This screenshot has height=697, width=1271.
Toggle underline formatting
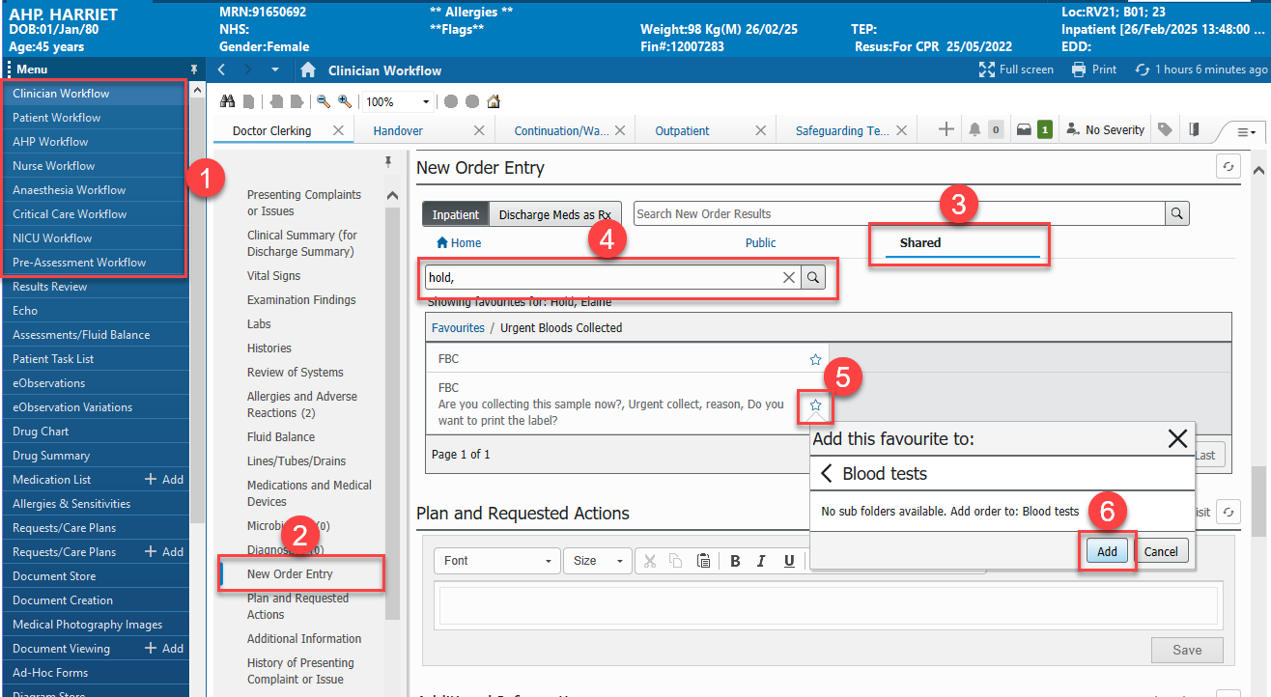(x=789, y=561)
